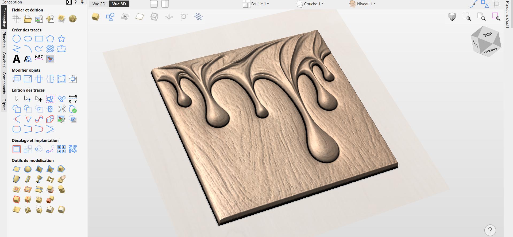Screen dimensions: 513x237
Task: Select the draw arc tool
Action: pos(28,49)
